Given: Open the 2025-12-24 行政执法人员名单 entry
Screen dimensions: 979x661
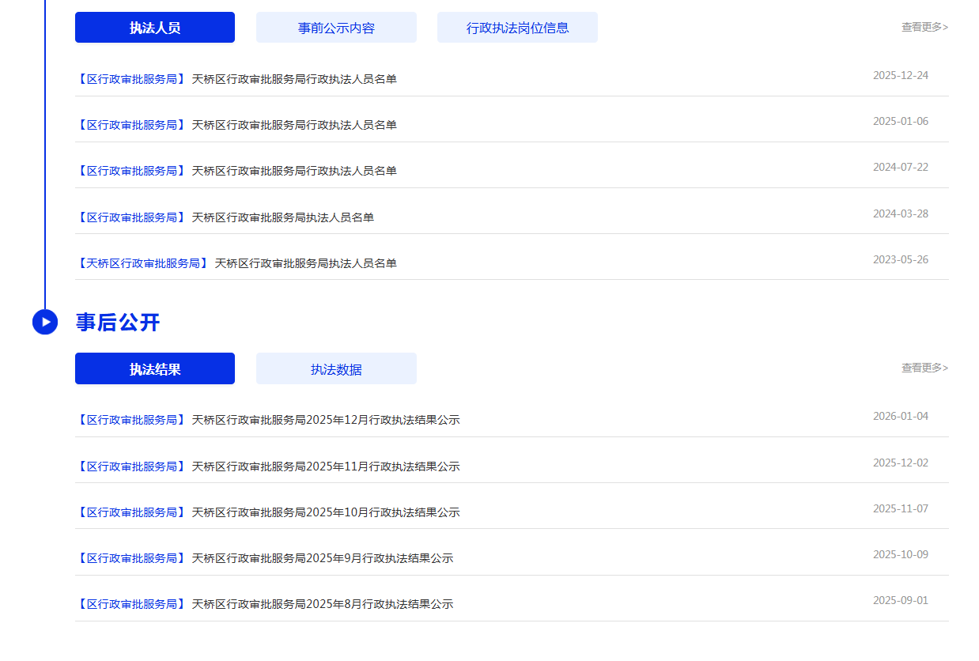Looking at the screenshot, I should [294, 79].
